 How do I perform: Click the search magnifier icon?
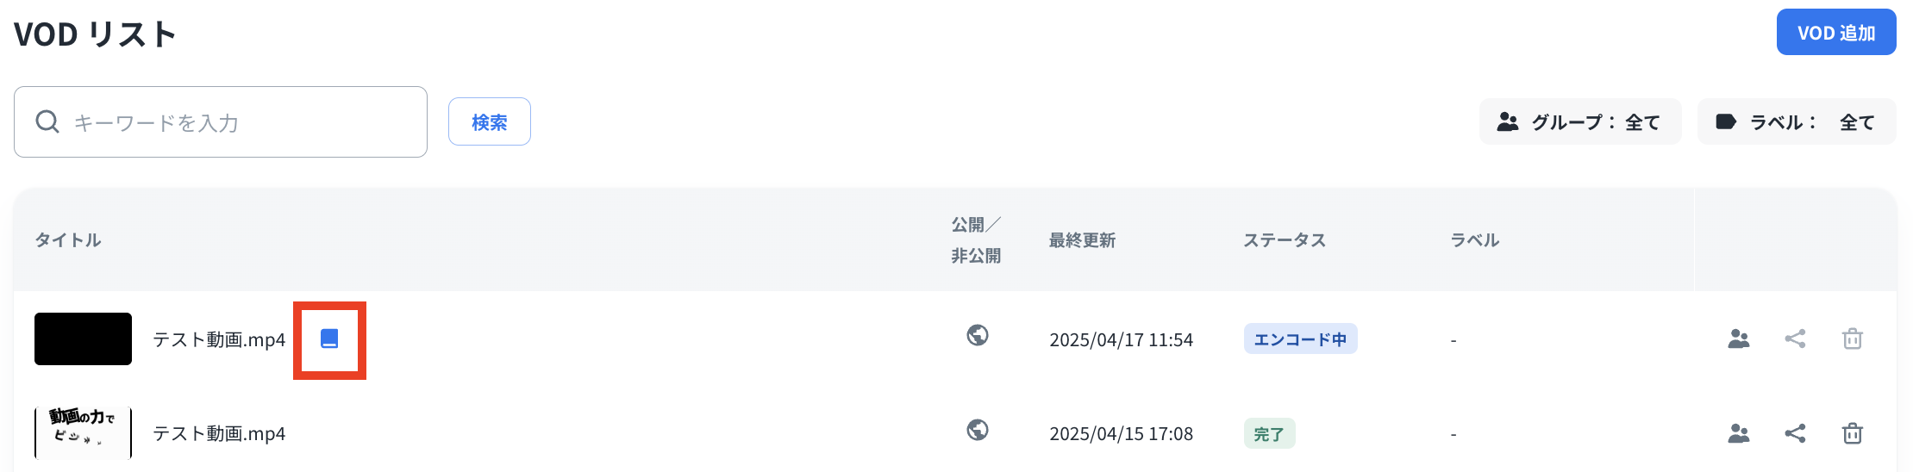(47, 122)
